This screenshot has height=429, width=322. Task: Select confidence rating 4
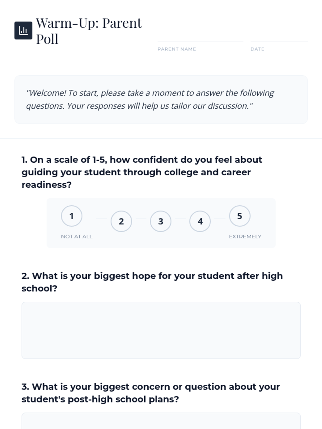tap(200, 221)
